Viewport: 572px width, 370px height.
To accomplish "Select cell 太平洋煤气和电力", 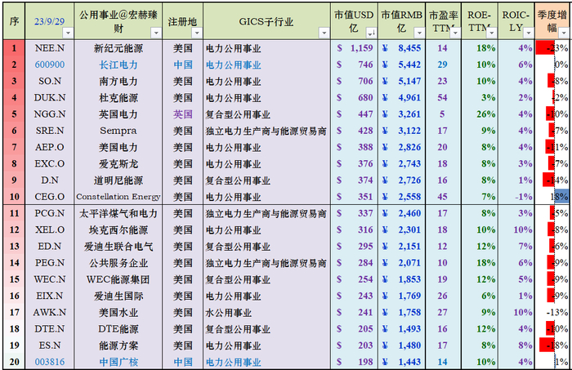I will (118, 213).
